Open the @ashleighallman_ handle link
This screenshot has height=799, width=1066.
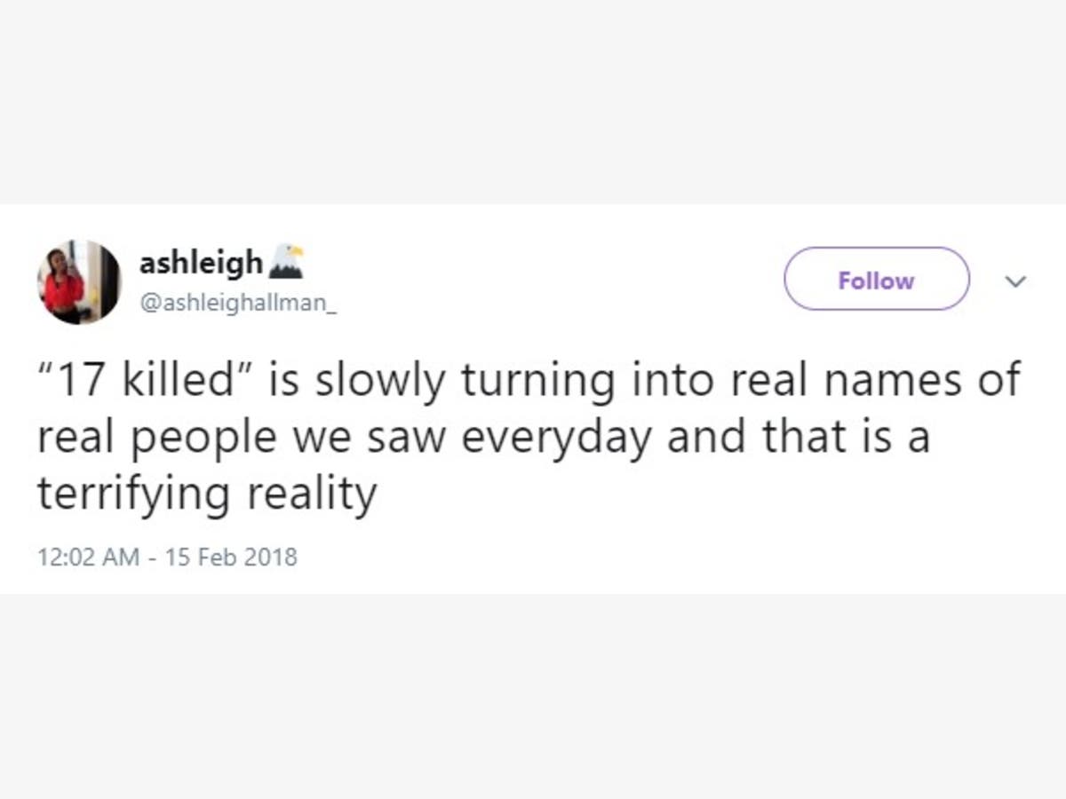pos(239,305)
